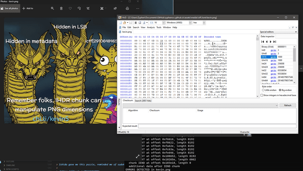This screenshot has height=171, width=303.
Task: Open the Analysis menu in HxD
Action: pyautogui.click(x=150, y=27)
